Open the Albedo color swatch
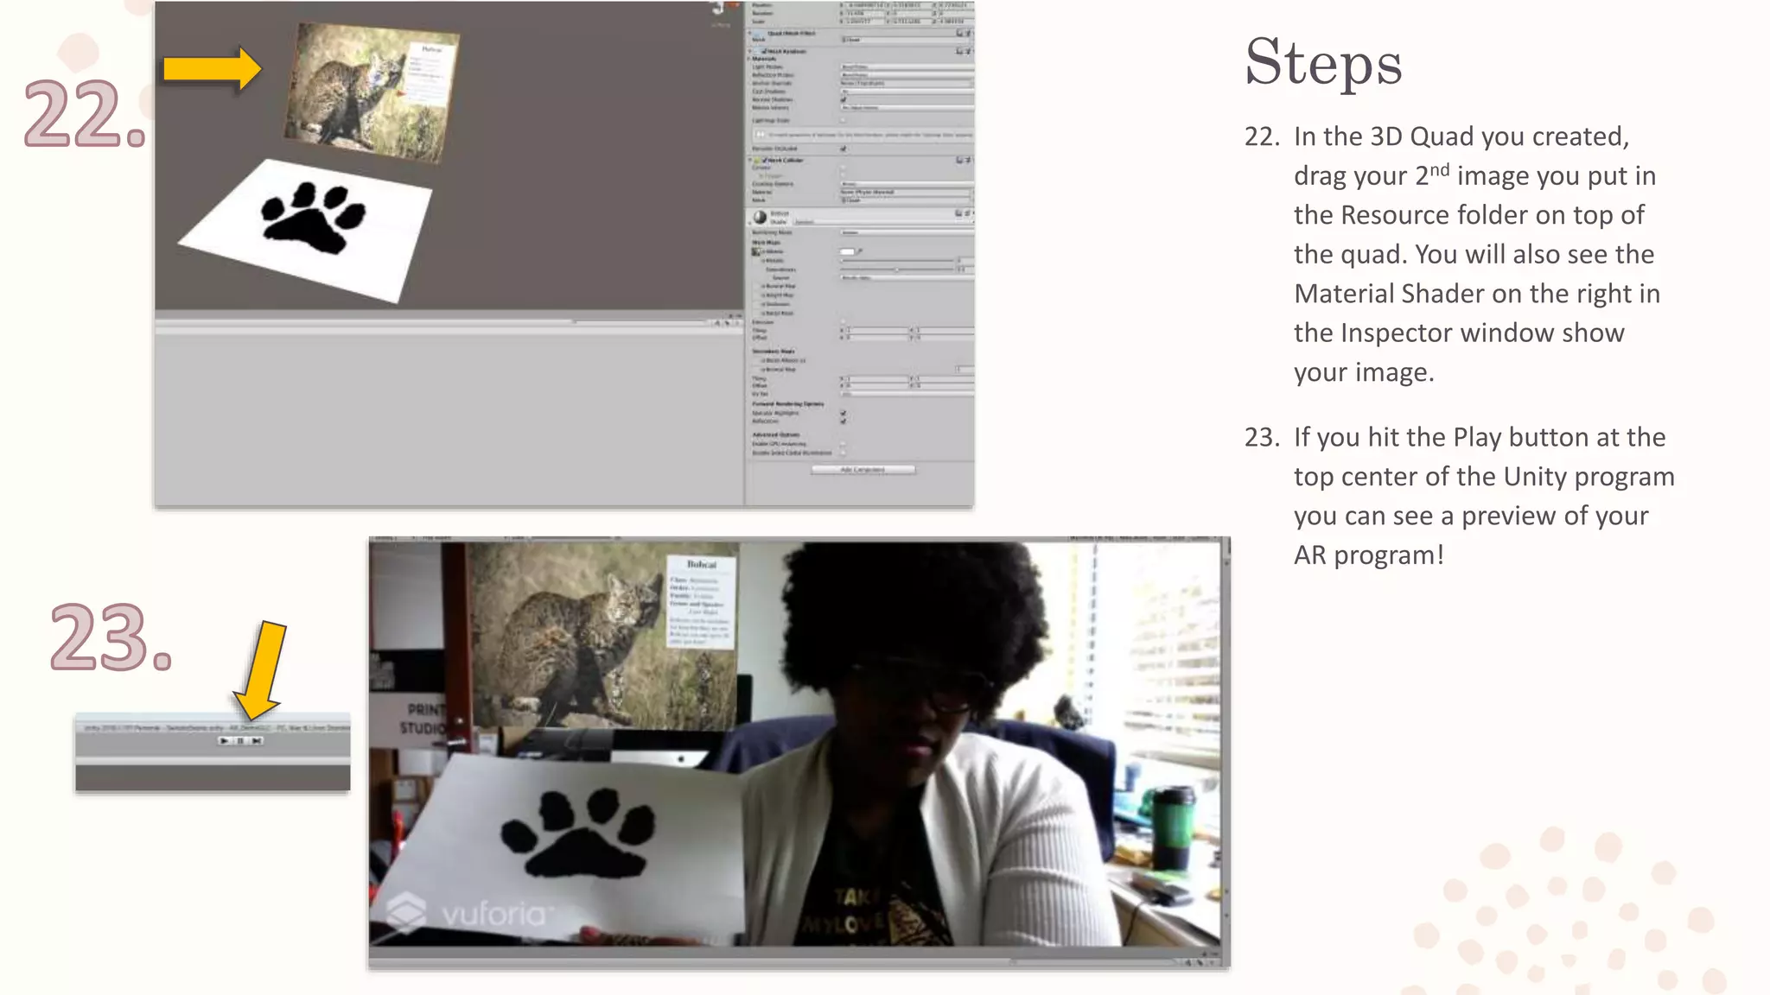 pyautogui.click(x=847, y=251)
